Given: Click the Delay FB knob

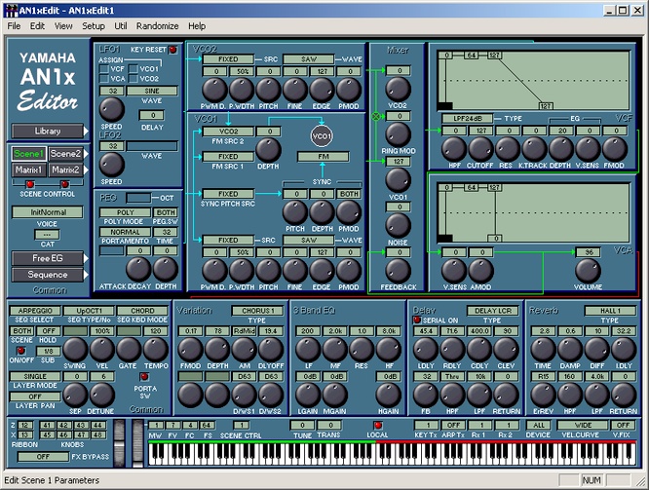Looking at the screenshot, I should (426, 395).
